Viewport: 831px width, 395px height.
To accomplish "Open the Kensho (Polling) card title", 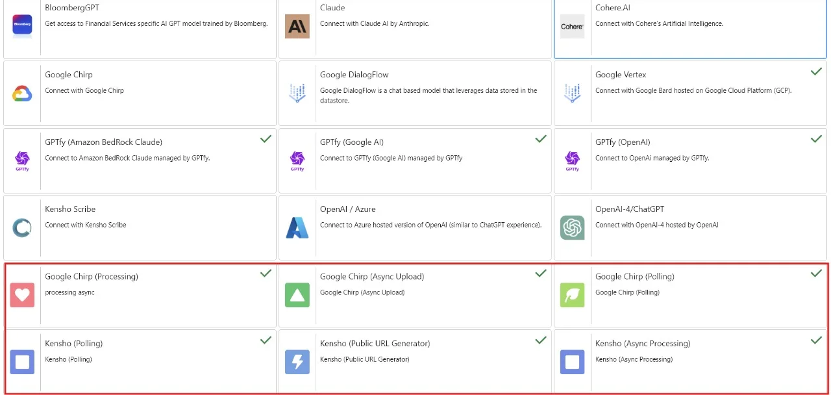I will (x=73, y=344).
